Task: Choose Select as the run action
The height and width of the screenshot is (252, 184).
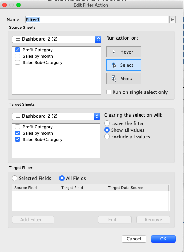Action: 123,65
